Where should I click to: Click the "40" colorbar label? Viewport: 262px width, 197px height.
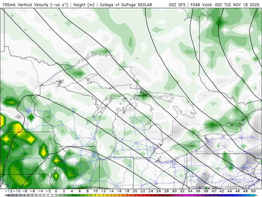point(214,191)
